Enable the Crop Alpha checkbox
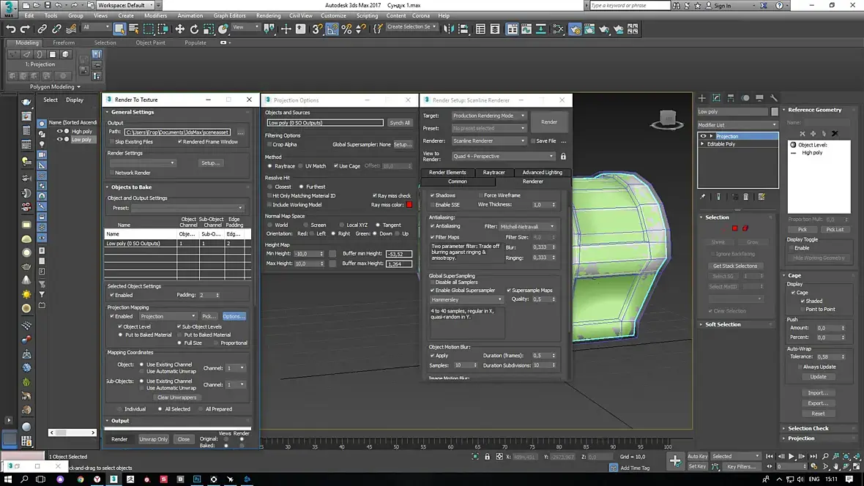864x486 pixels. 269,145
